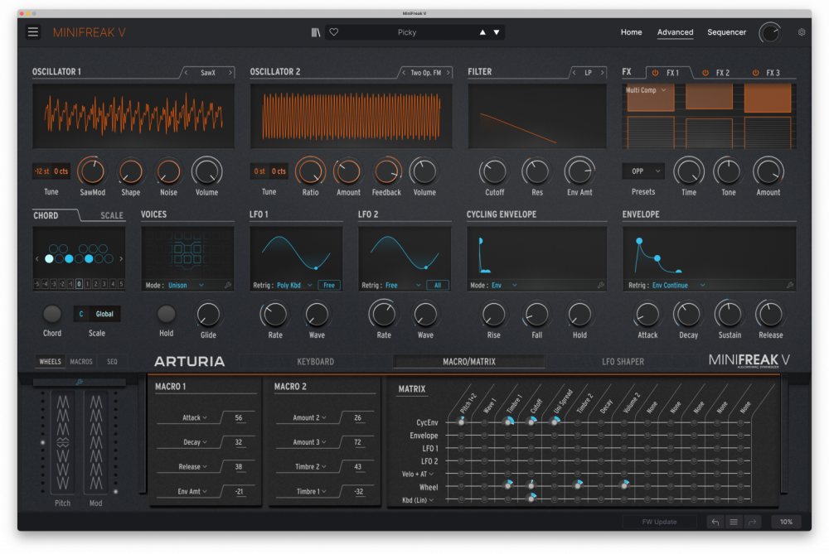Click the Free button in LFO 1

tap(328, 285)
